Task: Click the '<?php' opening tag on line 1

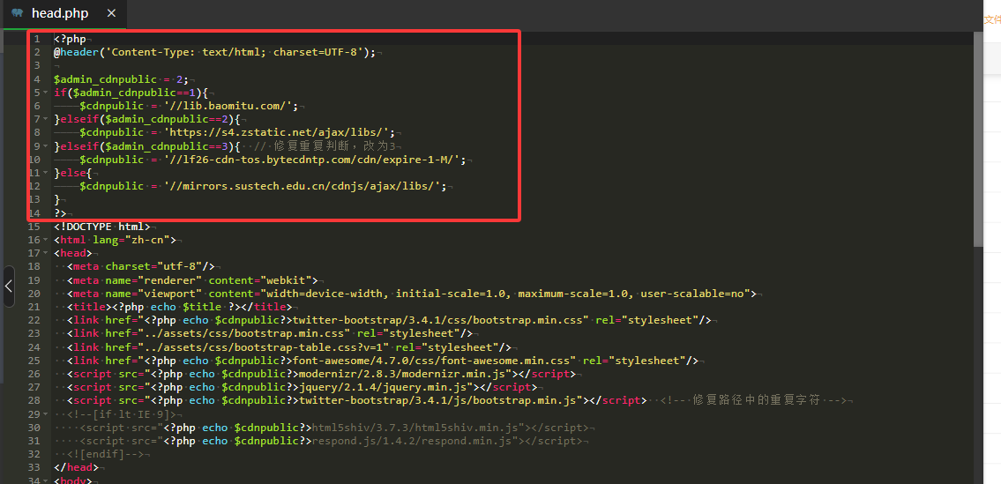Action: (x=70, y=39)
